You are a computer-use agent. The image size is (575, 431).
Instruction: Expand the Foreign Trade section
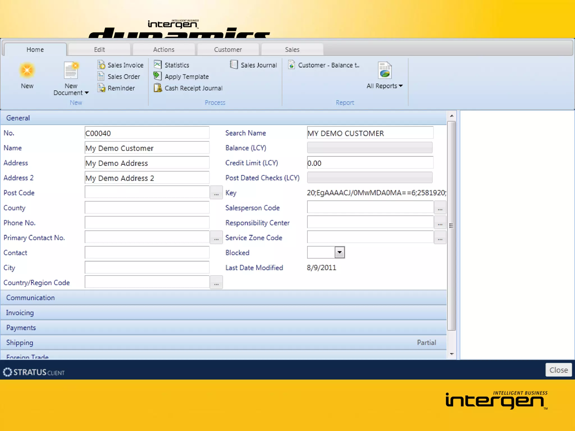click(223, 355)
